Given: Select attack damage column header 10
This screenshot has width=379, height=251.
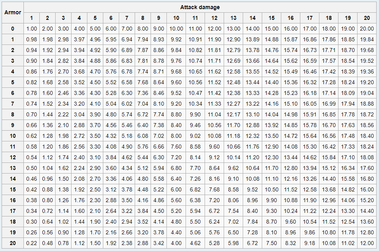Looking at the screenshot, I should pyautogui.click(x=176, y=18).
